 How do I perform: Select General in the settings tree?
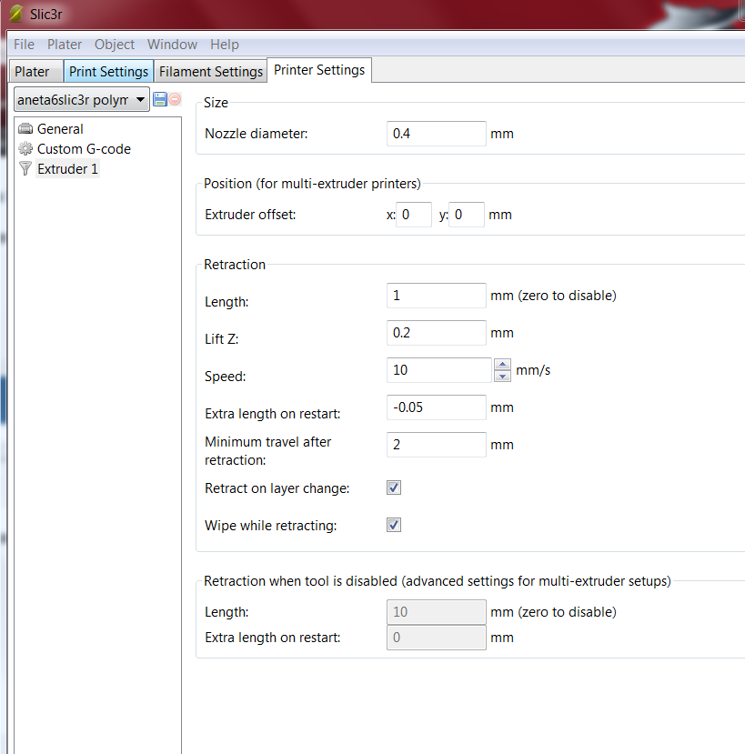click(x=60, y=129)
